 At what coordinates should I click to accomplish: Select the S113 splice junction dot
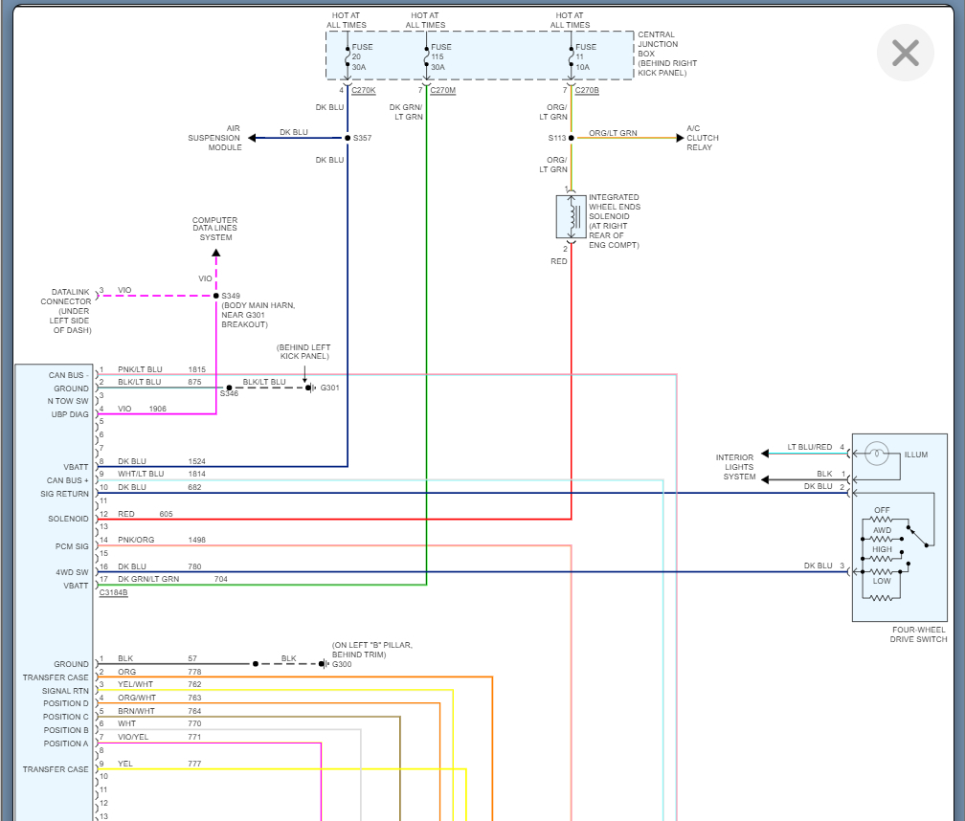pos(572,138)
